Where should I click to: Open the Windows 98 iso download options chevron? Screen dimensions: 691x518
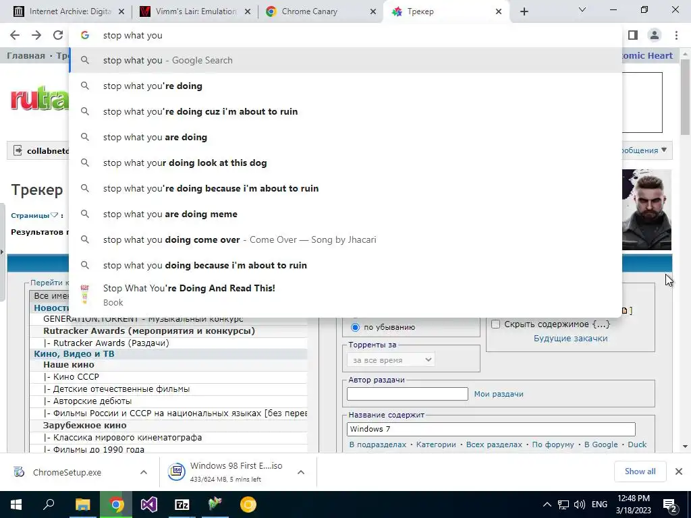301,472
